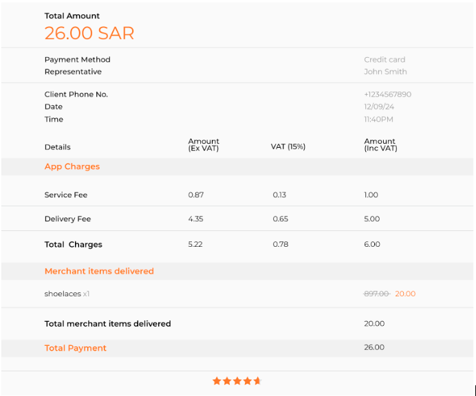
Task: Click the first rating star
Action: pos(217,380)
